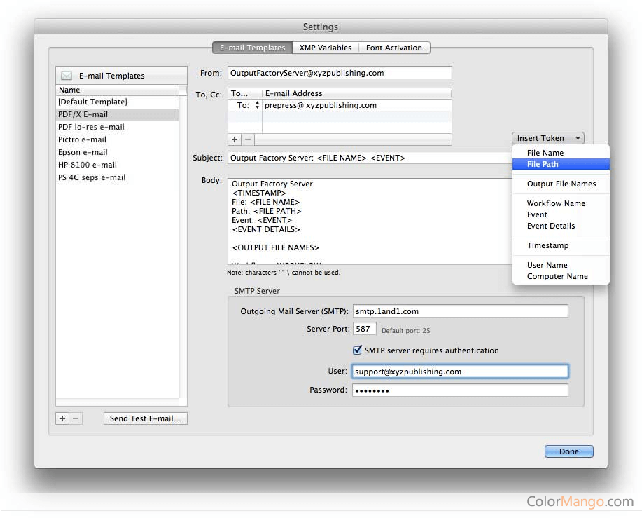Select the PDF lo-res e-mail template
Viewport: 642px width, 518px height.
(91, 127)
